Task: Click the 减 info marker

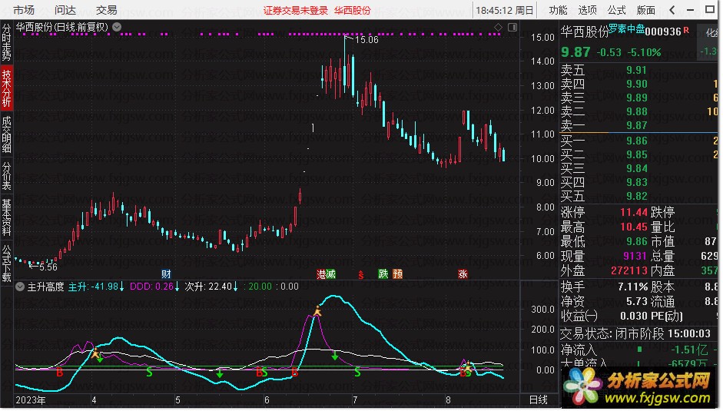Action: pyautogui.click(x=331, y=274)
